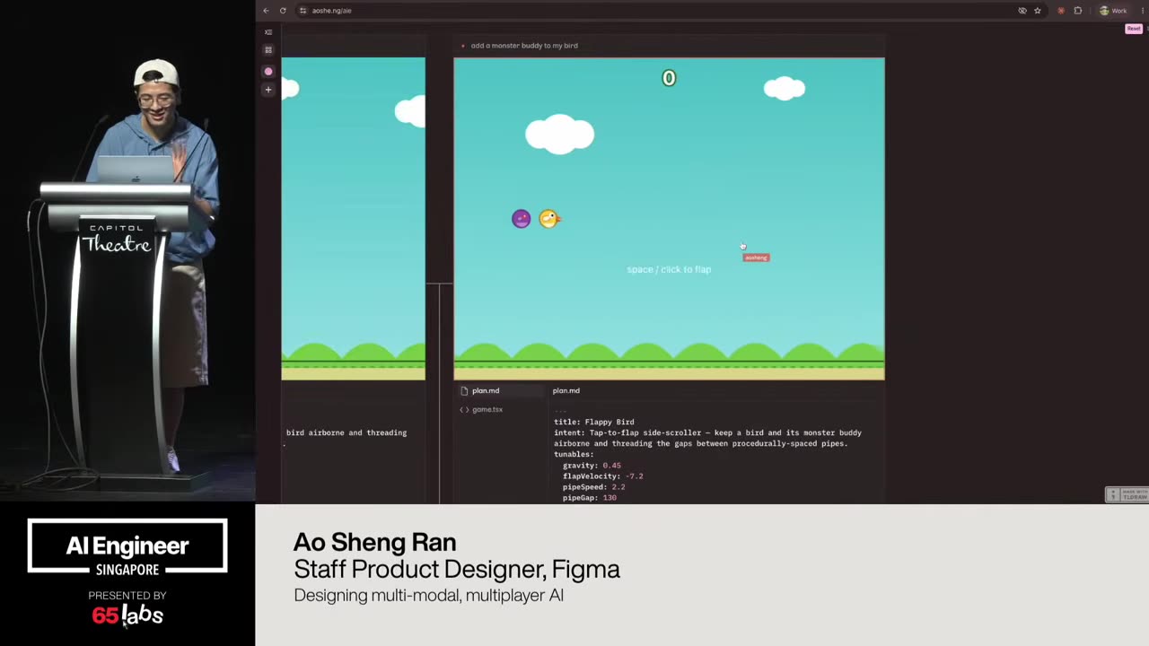This screenshot has height=646, width=1149.
Task: Select game.tsx in the file list
Action: tap(499, 410)
